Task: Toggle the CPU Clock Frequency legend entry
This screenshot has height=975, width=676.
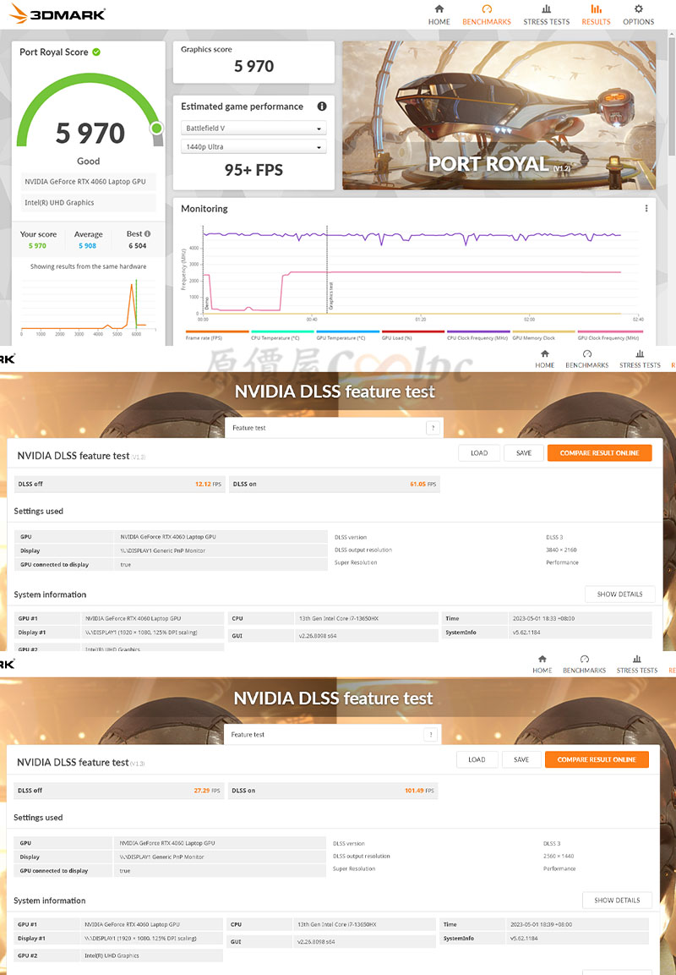Action: [x=477, y=335]
